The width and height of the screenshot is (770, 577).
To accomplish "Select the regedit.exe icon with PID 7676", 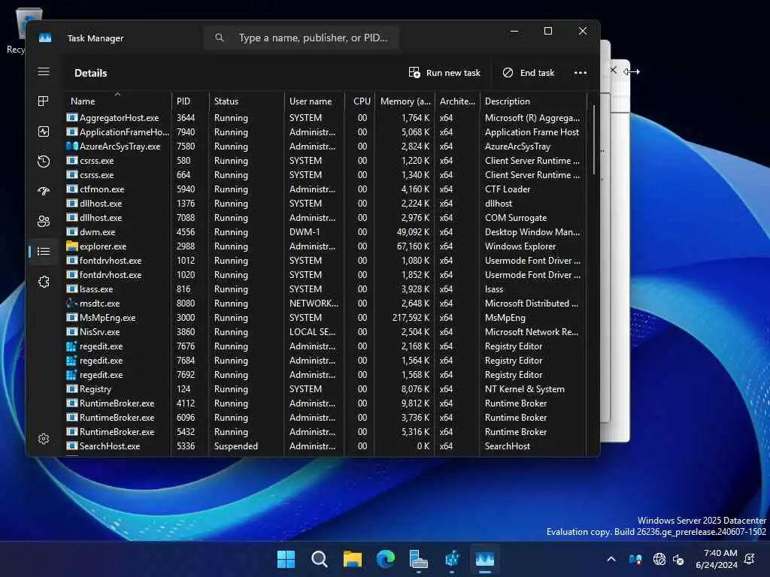I will point(72,346).
